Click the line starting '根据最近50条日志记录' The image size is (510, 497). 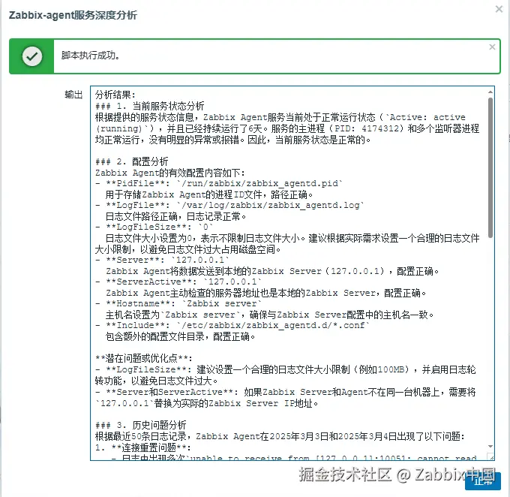pos(280,436)
